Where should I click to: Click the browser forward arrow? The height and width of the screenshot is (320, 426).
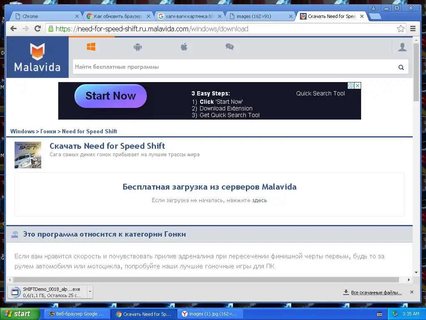coord(25,29)
